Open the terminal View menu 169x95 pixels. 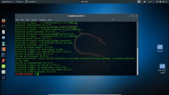tap(27, 20)
